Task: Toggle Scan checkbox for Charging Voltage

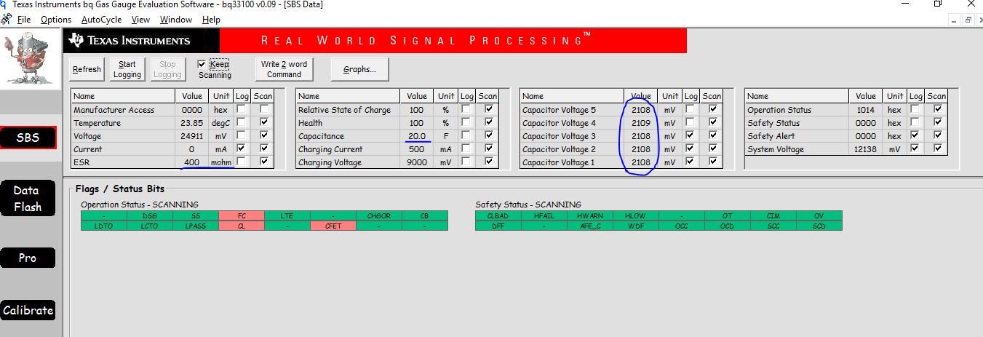Action: (488, 162)
